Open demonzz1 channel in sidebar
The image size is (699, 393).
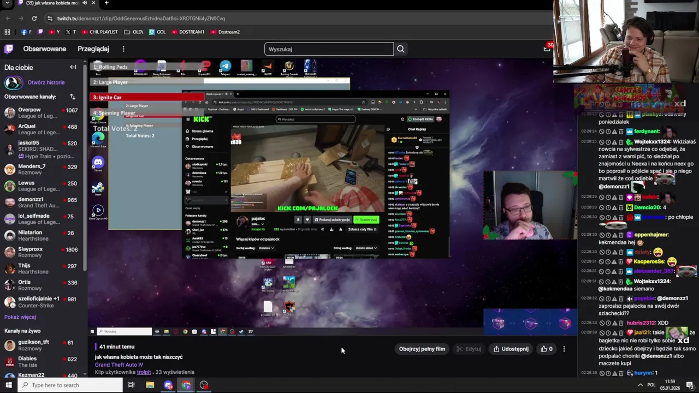coord(42,203)
